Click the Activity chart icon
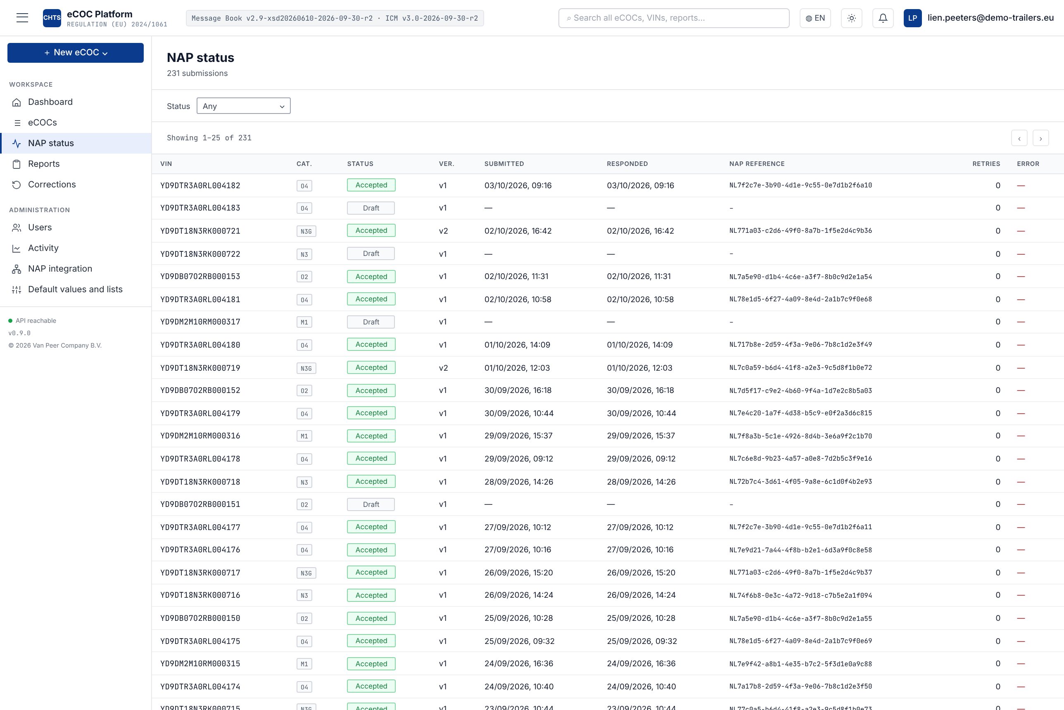The image size is (1064, 710). tap(17, 248)
